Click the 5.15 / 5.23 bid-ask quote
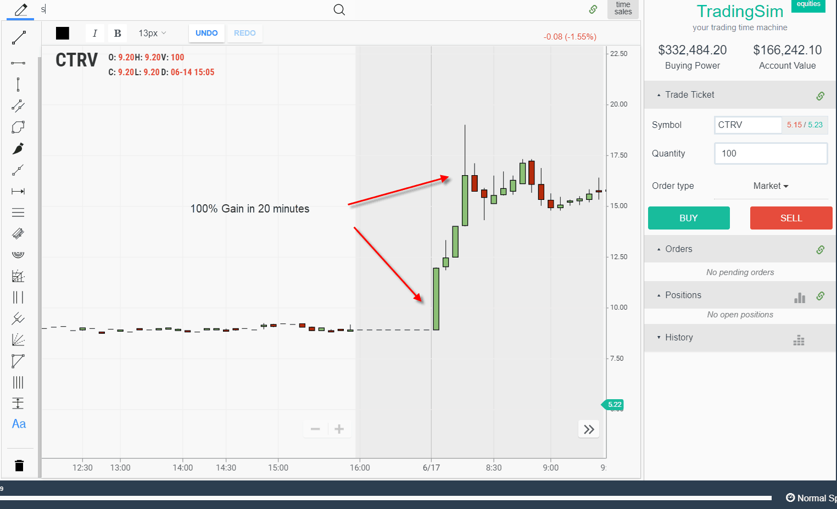 coord(805,125)
